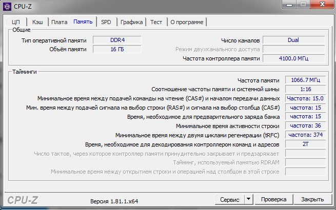
Task: Click the Частота контроллера памяти label
Action: (x=221, y=58)
